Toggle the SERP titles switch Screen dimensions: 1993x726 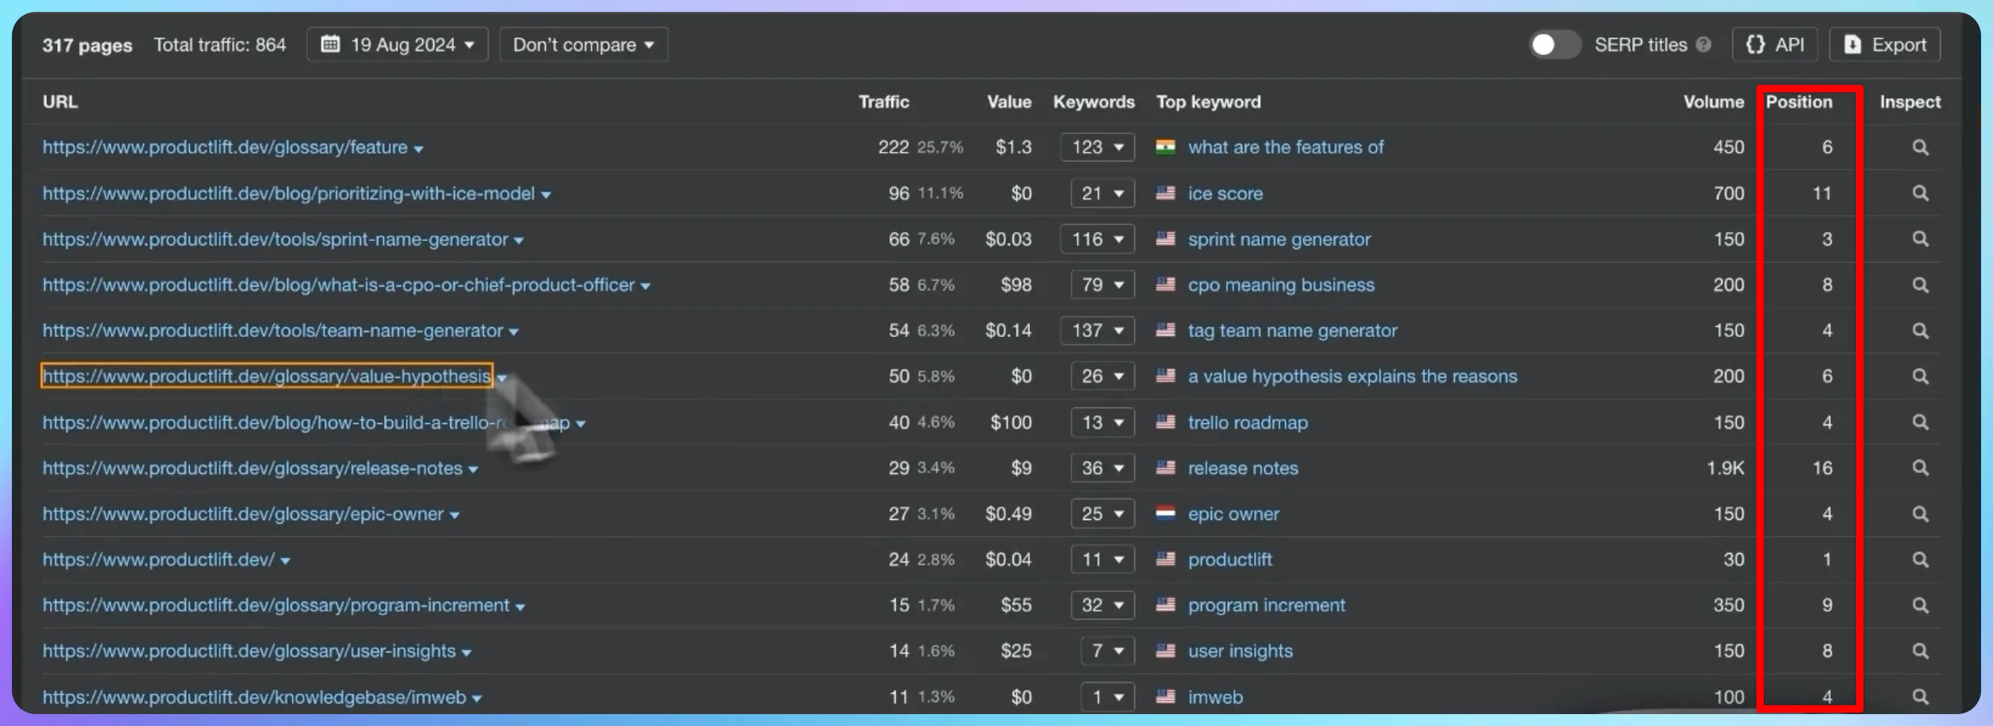click(x=1554, y=45)
